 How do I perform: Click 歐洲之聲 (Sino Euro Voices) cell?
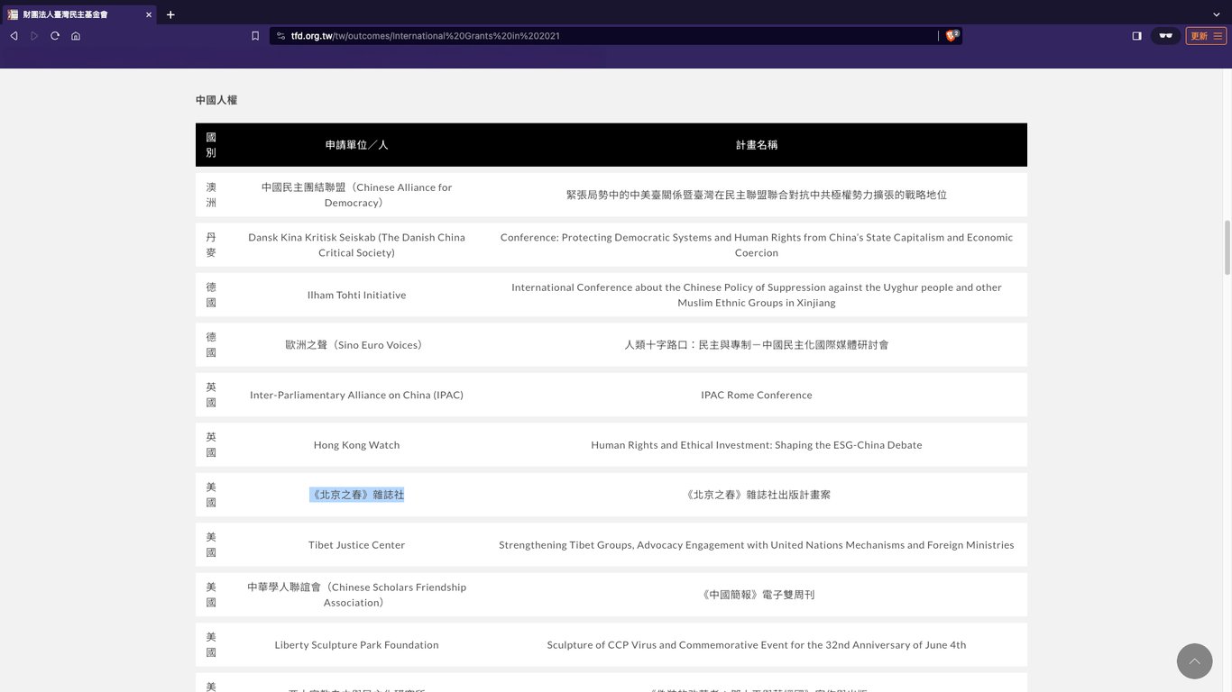coord(356,345)
